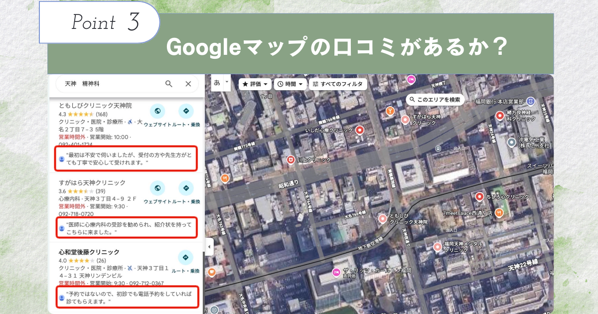Clear the search with the X icon
Image resolution: width=598 pixels, height=314 pixels.
[188, 84]
